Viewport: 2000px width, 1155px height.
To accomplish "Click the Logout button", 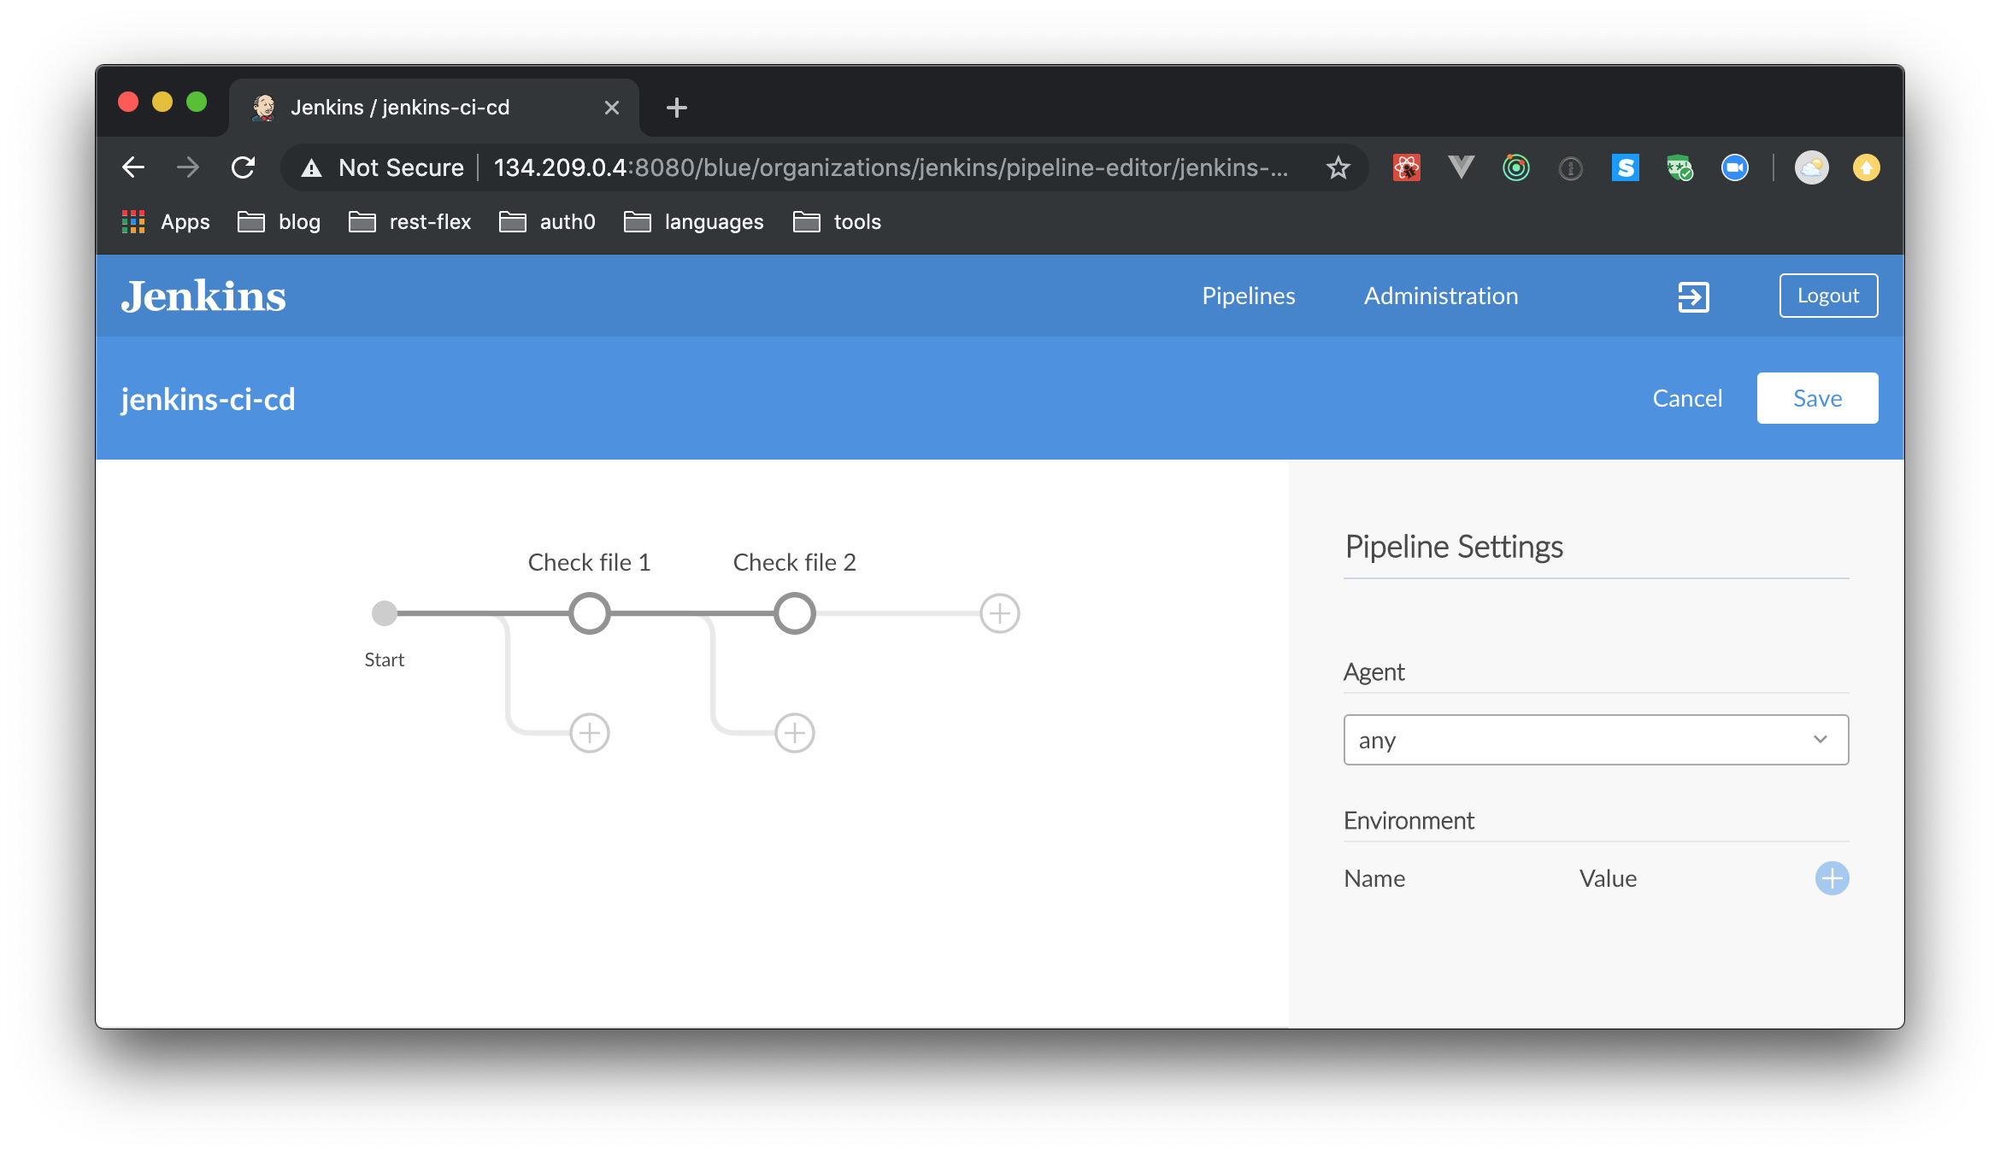I will (1828, 296).
